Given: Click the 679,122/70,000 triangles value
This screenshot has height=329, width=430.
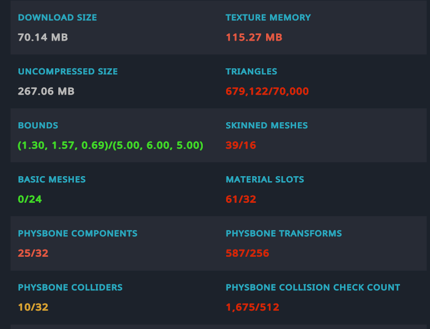Looking at the screenshot, I should 267,91.
